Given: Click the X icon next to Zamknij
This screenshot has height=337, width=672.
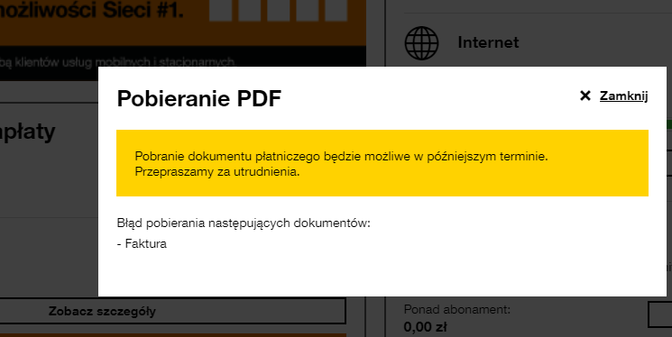Looking at the screenshot, I should [585, 96].
